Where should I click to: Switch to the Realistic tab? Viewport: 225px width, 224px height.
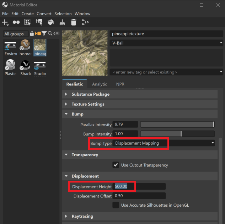pos(75,84)
